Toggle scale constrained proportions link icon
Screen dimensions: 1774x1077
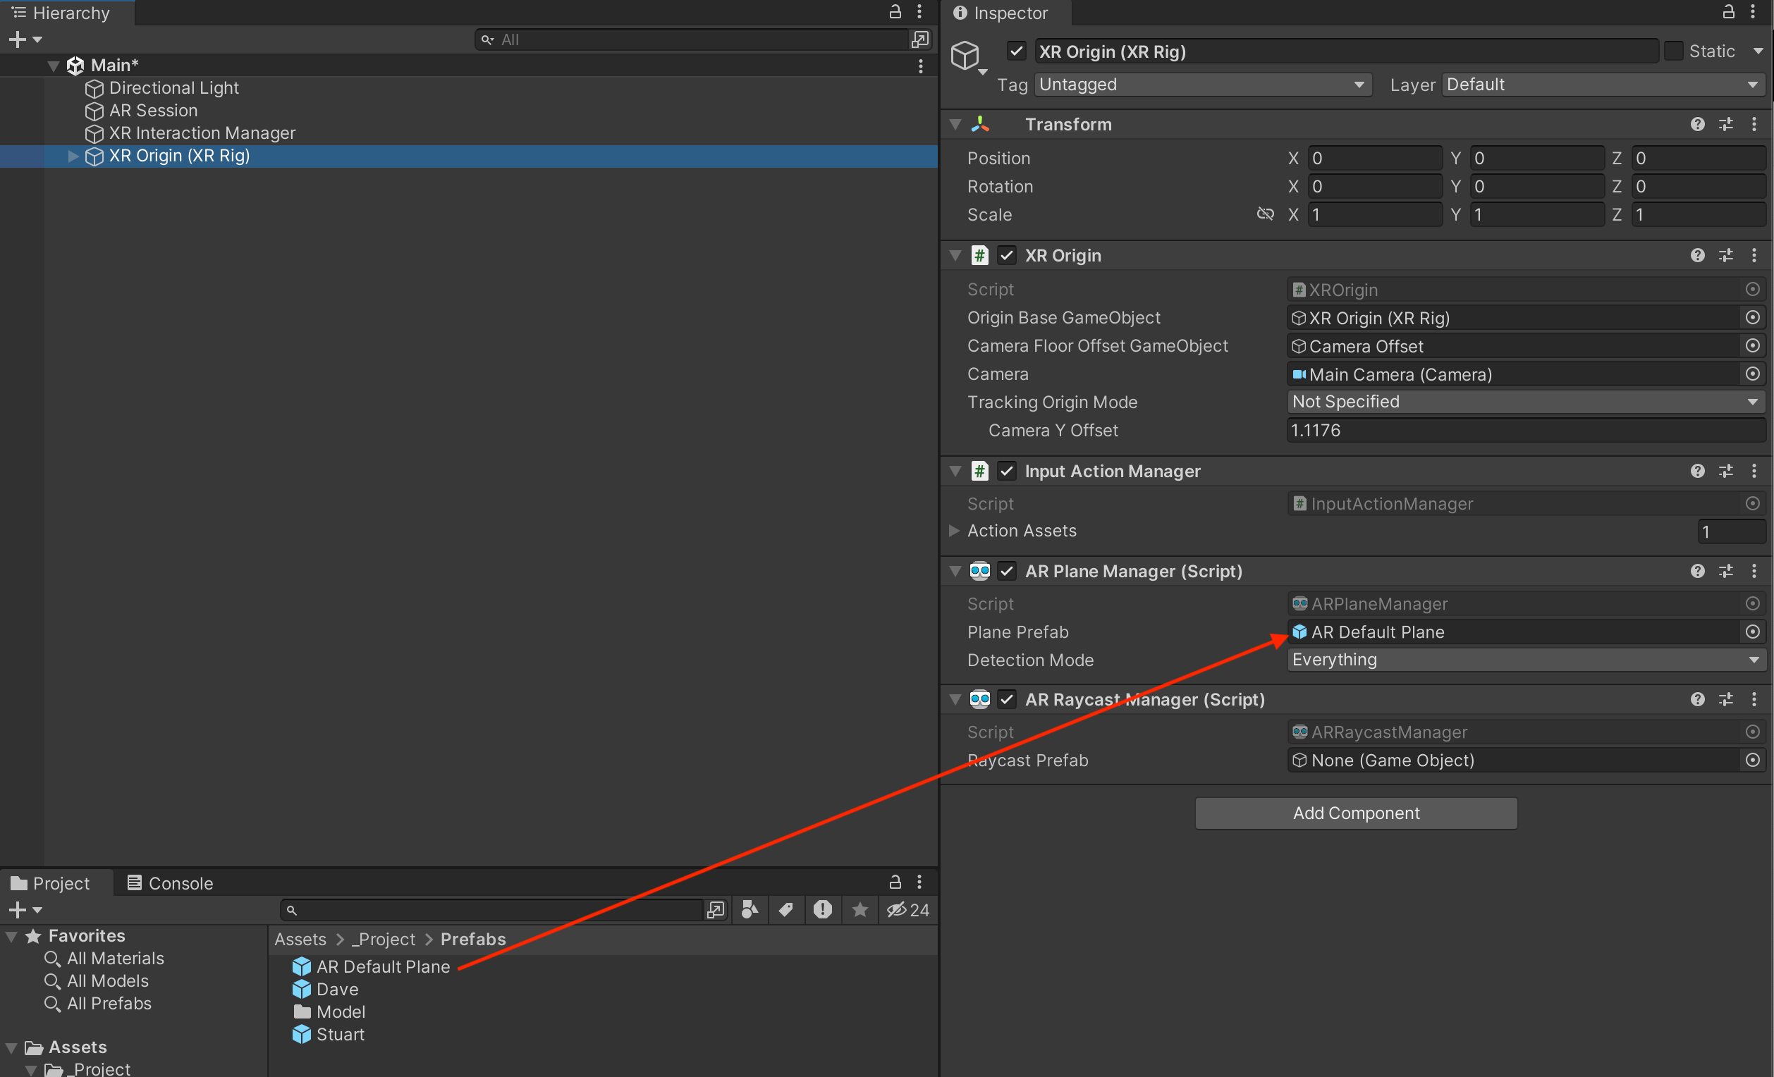click(1265, 214)
